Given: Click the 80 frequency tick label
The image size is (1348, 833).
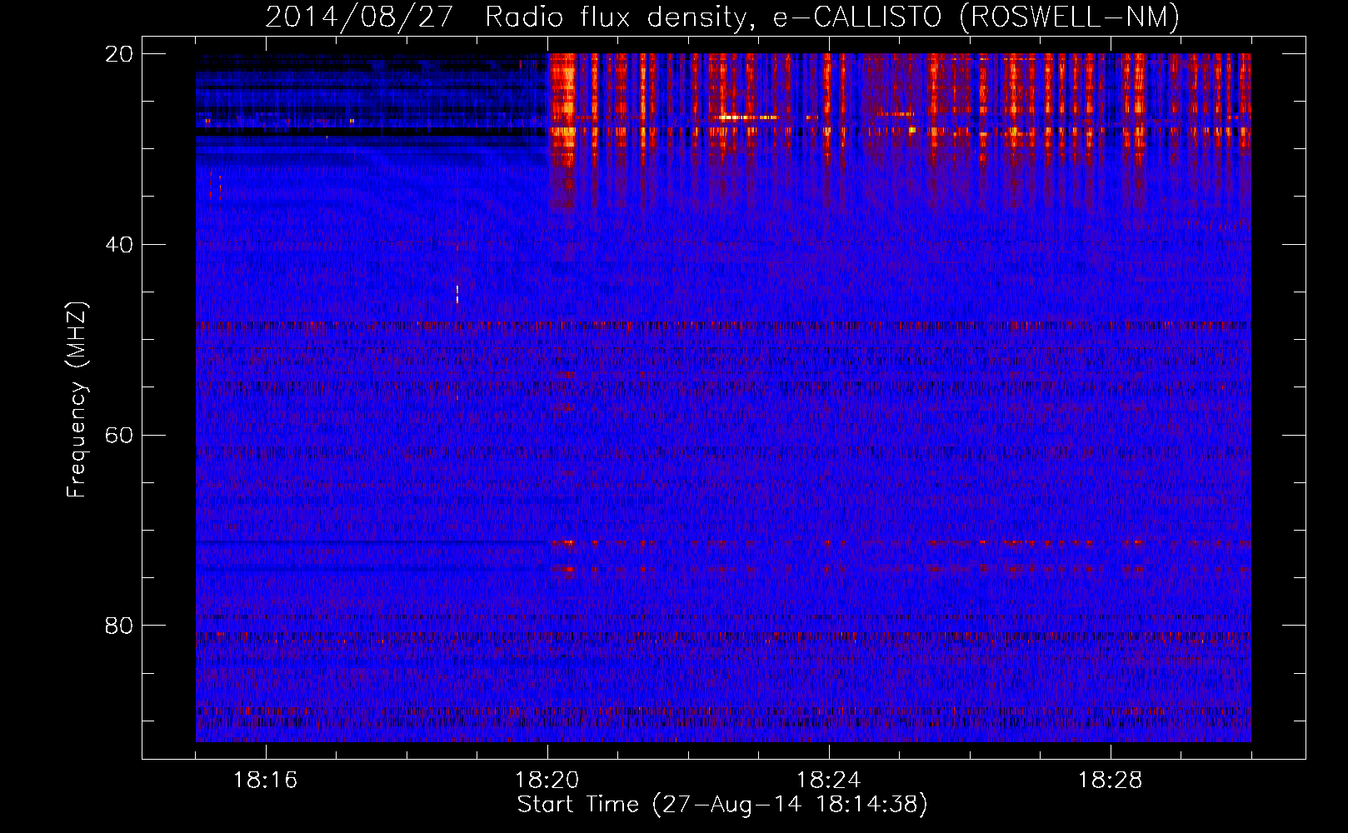Looking at the screenshot, I should coord(119,626).
